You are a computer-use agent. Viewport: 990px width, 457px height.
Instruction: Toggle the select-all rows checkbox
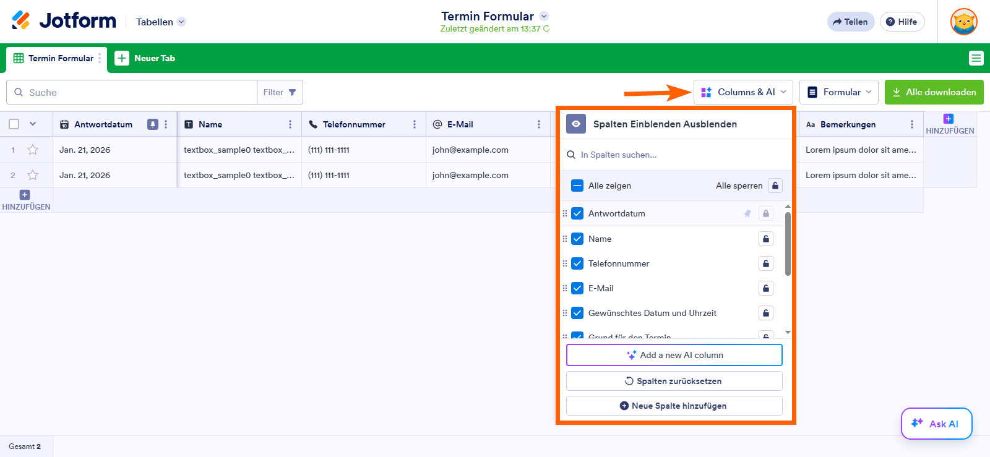(x=14, y=124)
